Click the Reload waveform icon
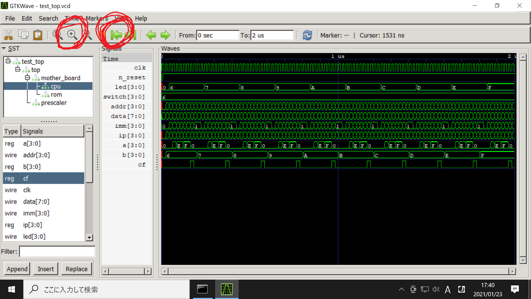This screenshot has height=299, width=531. pos(307,35)
